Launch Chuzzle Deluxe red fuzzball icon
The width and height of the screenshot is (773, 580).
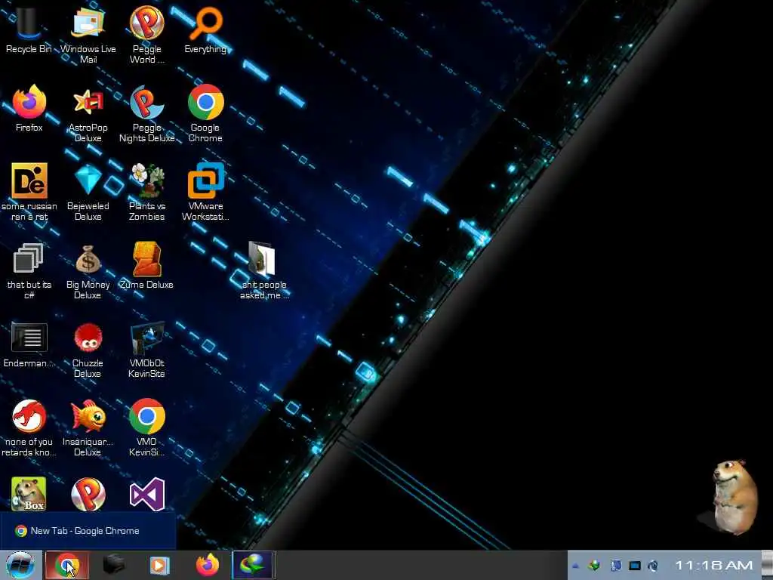(x=88, y=349)
